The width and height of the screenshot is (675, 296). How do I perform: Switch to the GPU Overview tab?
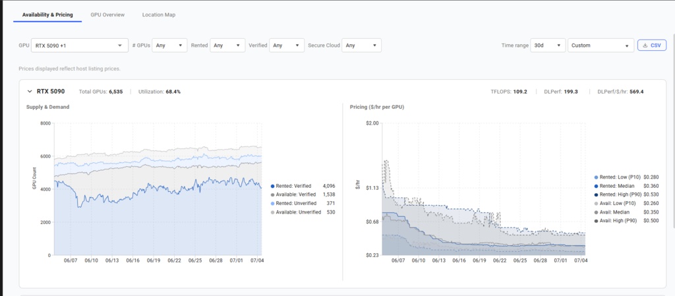click(107, 15)
